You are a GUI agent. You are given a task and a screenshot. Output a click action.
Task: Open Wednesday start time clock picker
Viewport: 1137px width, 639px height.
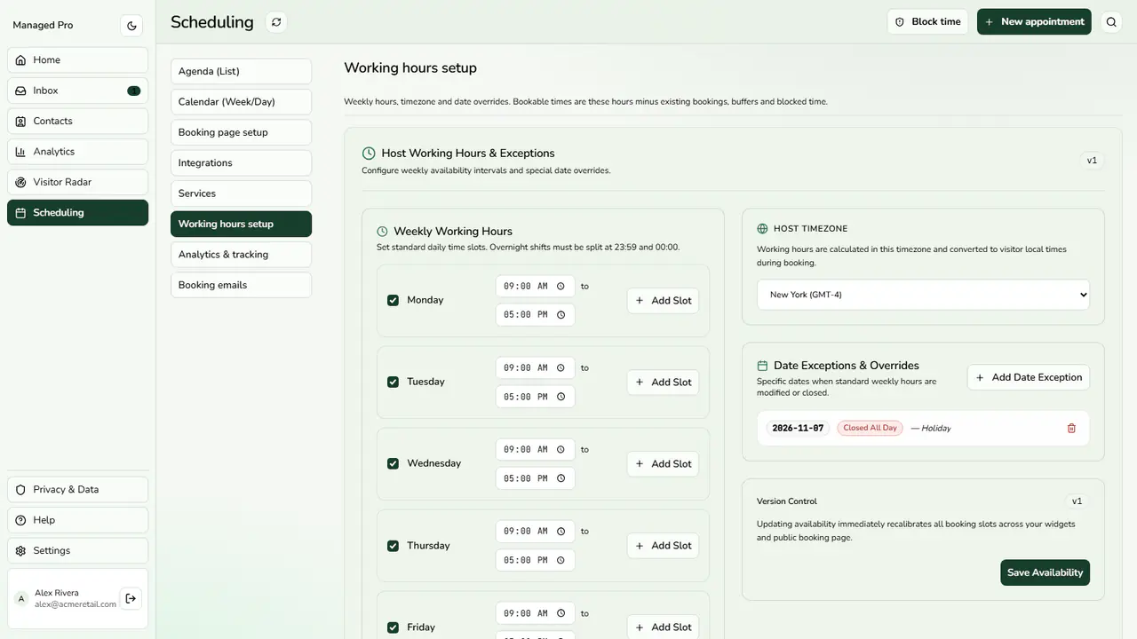pos(561,449)
